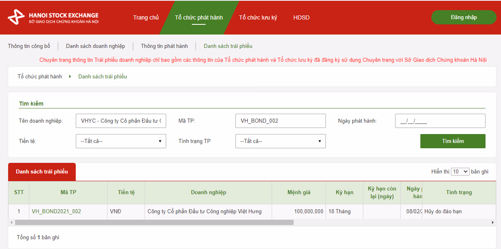
Task: Click the horizontal scrollbar left arrow
Action: click(11, 223)
